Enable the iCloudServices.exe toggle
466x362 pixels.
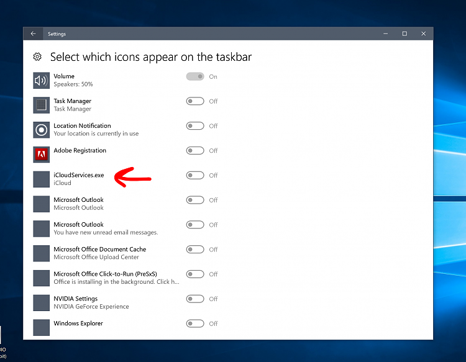coord(195,175)
